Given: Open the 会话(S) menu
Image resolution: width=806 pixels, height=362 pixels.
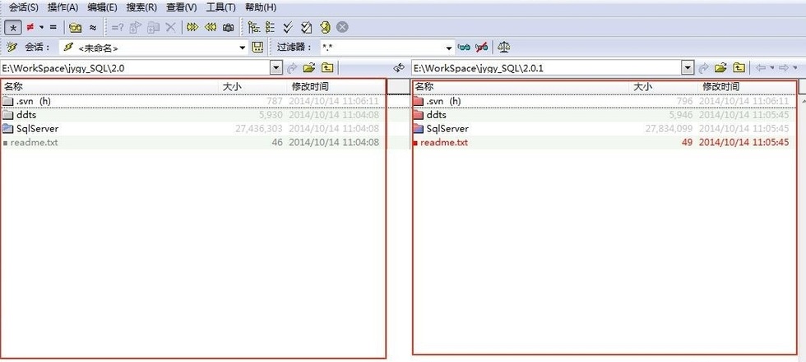Looking at the screenshot, I should click(24, 7).
